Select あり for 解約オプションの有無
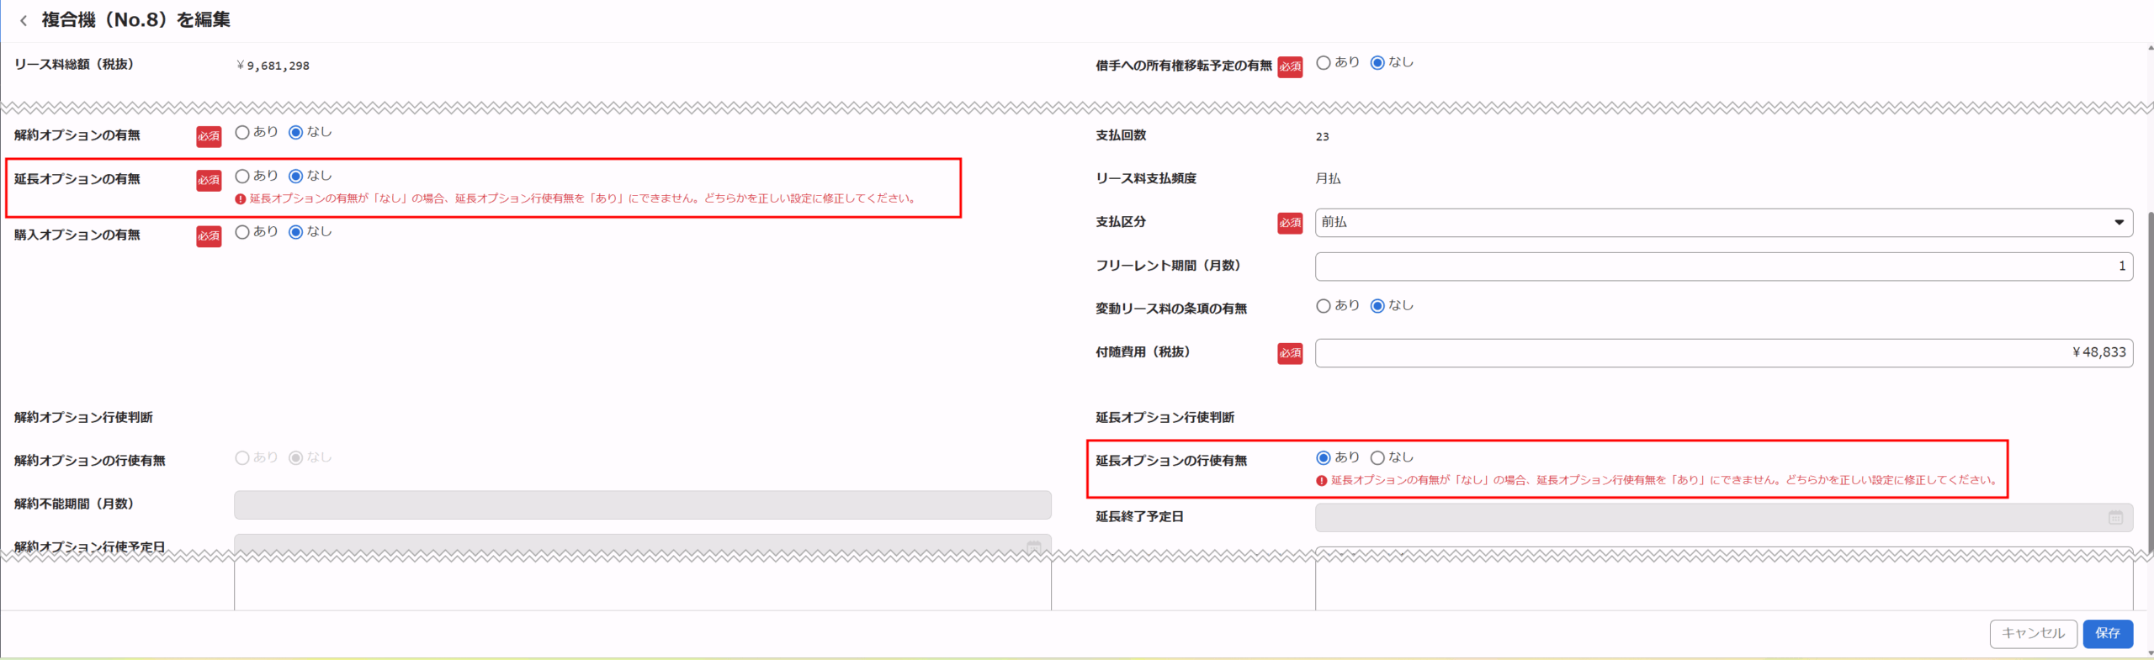The height and width of the screenshot is (660, 2154). pos(242,133)
